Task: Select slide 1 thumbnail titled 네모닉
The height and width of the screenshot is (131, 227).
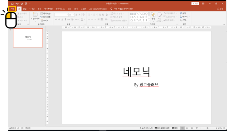Action: pyautogui.click(x=28, y=38)
